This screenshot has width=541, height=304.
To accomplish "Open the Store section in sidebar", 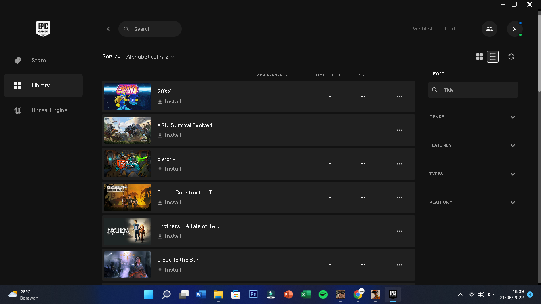I will pyautogui.click(x=43, y=60).
